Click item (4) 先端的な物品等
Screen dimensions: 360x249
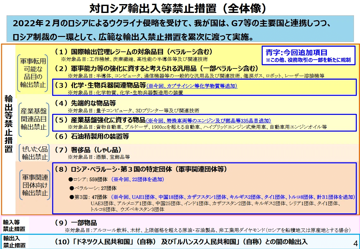click(x=85, y=103)
